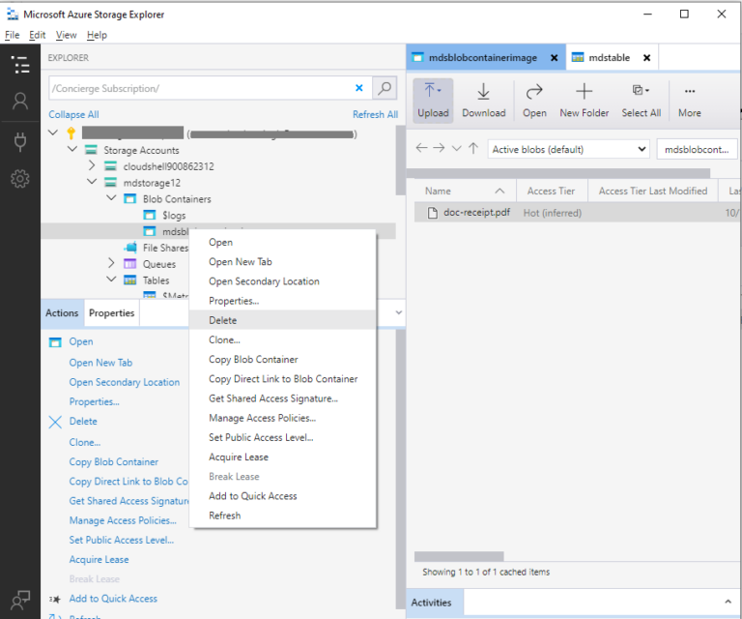
Task: Open Settings gear icon in sidebar
Action: click(20, 179)
